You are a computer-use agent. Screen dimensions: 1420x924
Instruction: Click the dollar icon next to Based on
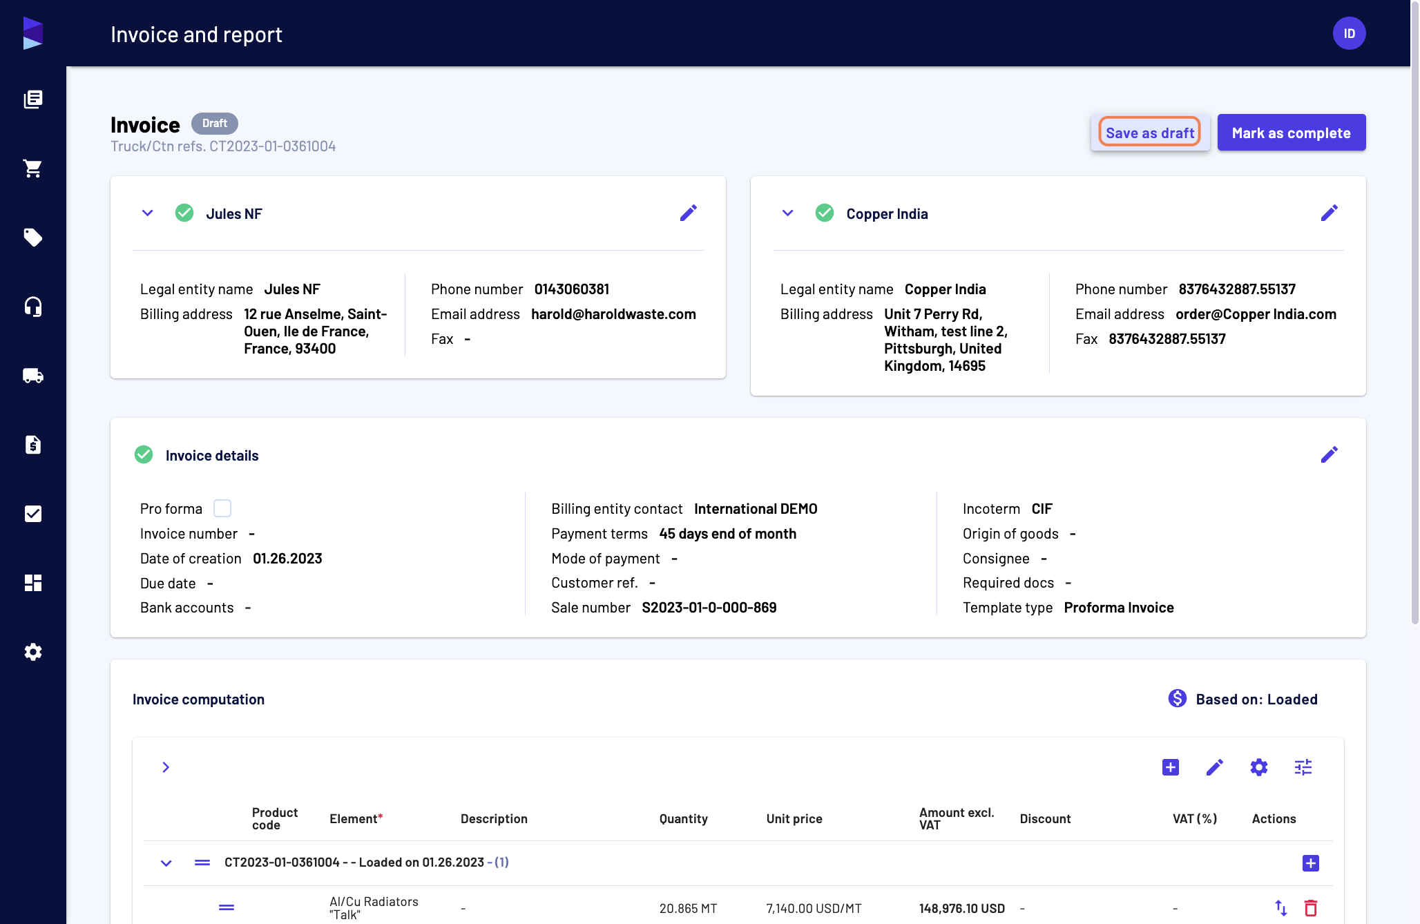[1178, 699]
